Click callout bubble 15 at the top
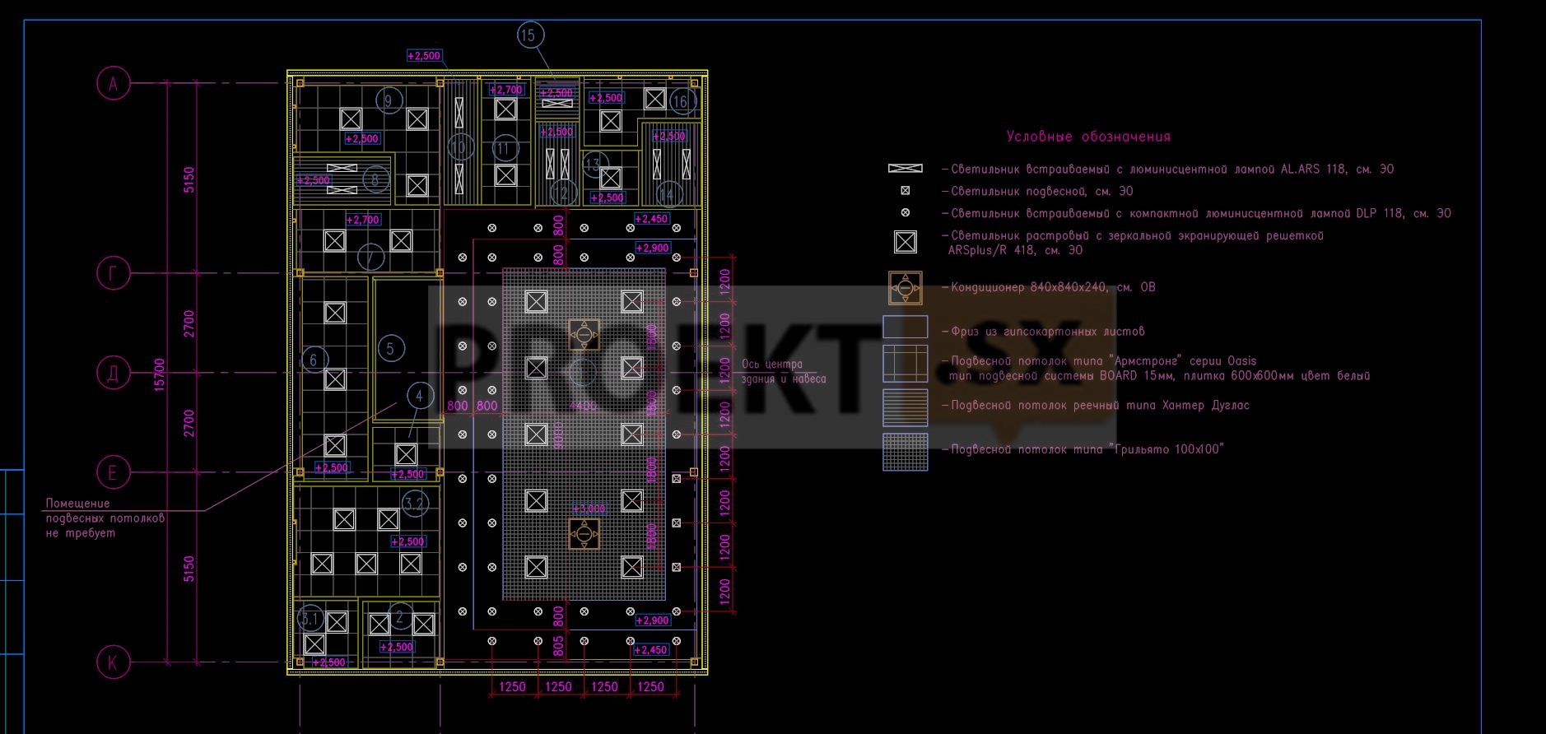This screenshot has height=734, width=1546. click(530, 35)
